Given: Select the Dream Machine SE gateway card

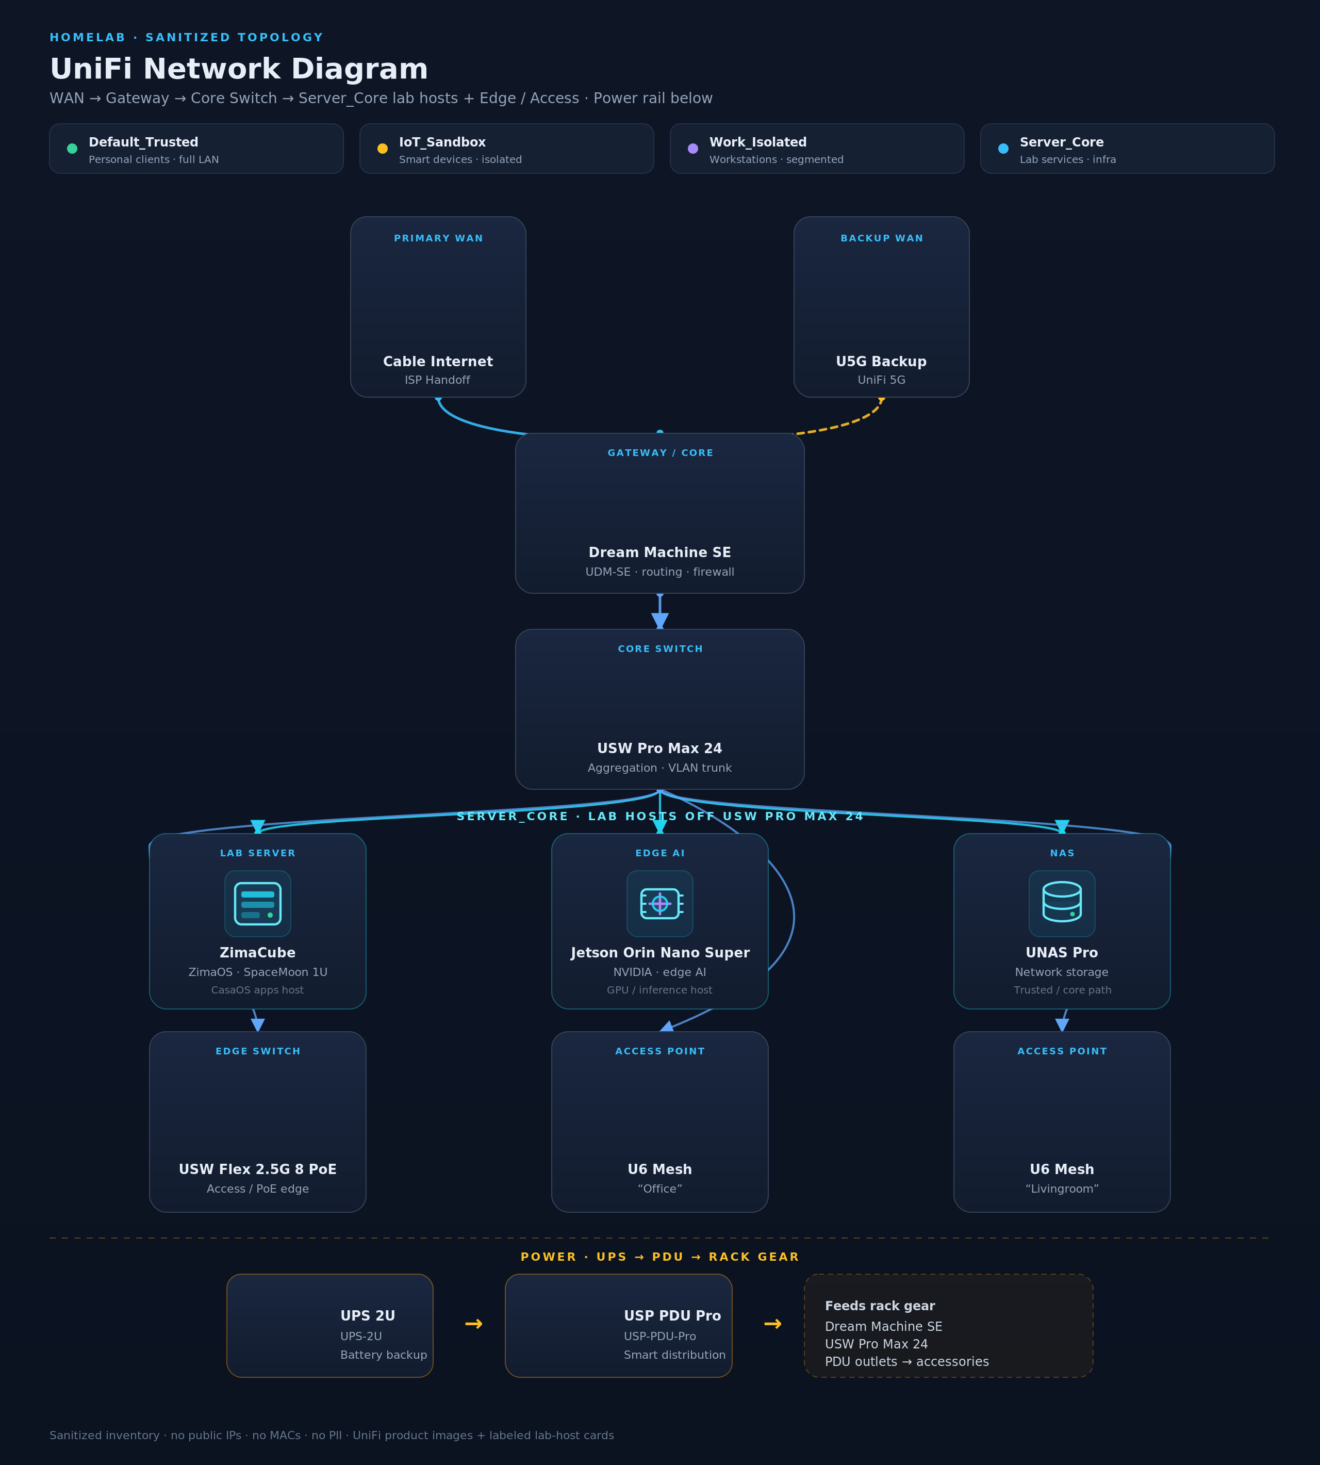Looking at the screenshot, I should (x=659, y=513).
